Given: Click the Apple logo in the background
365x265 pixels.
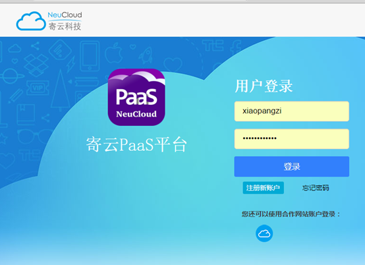Looking at the screenshot, I should coord(113,53).
